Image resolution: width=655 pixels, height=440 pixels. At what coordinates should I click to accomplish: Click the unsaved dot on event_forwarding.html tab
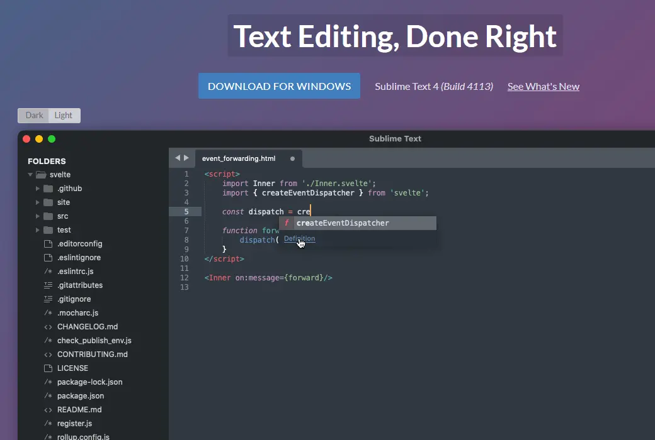coord(292,158)
